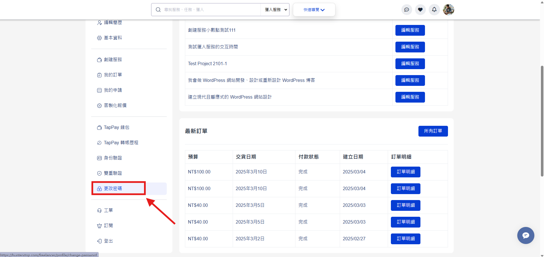Open 訂單明細 for the 2025/02/27 order
This screenshot has height=257, width=544.
pos(405,239)
